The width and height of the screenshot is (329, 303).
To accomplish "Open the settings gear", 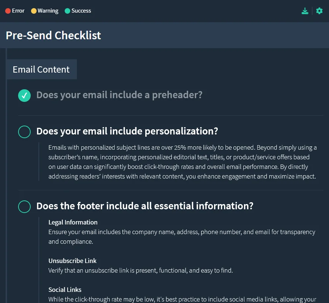I will [319, 11].
